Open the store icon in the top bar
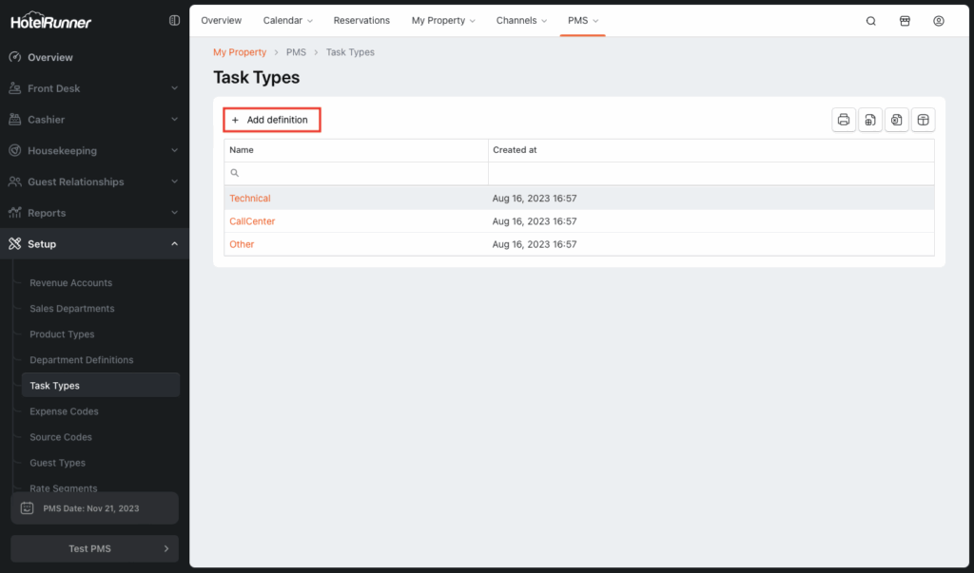 [x=905, y=21]
